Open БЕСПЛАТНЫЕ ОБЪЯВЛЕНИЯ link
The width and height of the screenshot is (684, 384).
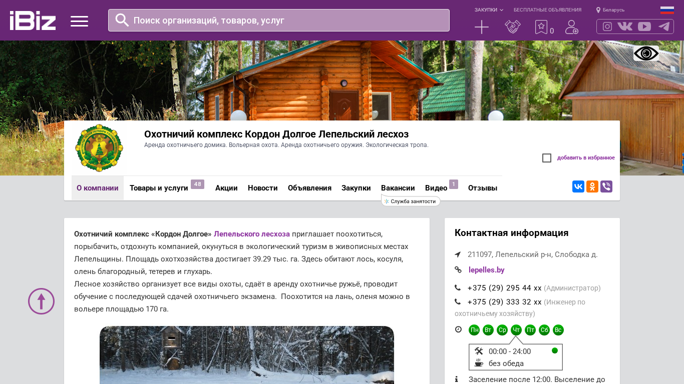(x=547, y=10)
